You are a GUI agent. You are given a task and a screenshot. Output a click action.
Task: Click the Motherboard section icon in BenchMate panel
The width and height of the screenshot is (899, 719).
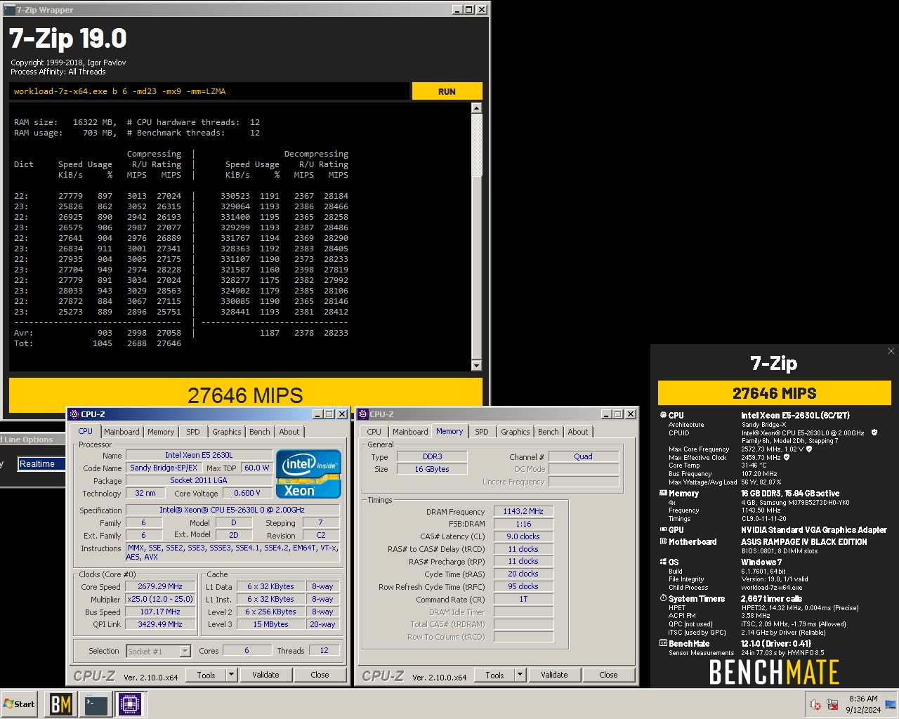663,541
